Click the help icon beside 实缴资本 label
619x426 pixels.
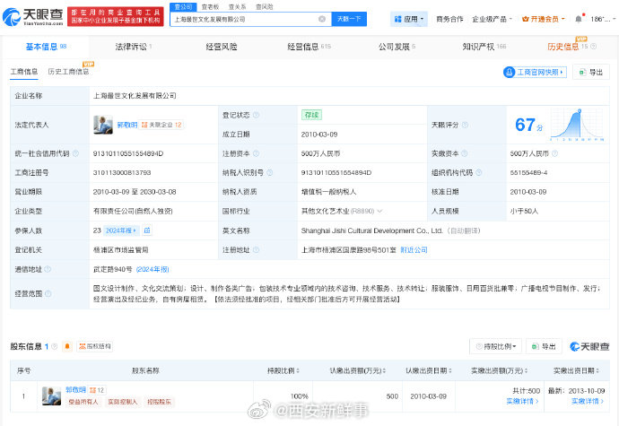pyautogui.click(x=465, y=153)
